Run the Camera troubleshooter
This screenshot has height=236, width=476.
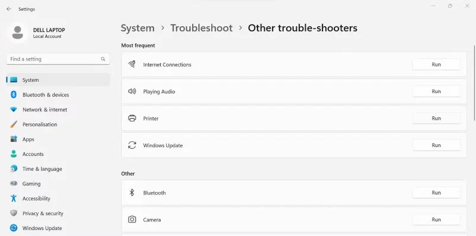[x=436, y=219]
